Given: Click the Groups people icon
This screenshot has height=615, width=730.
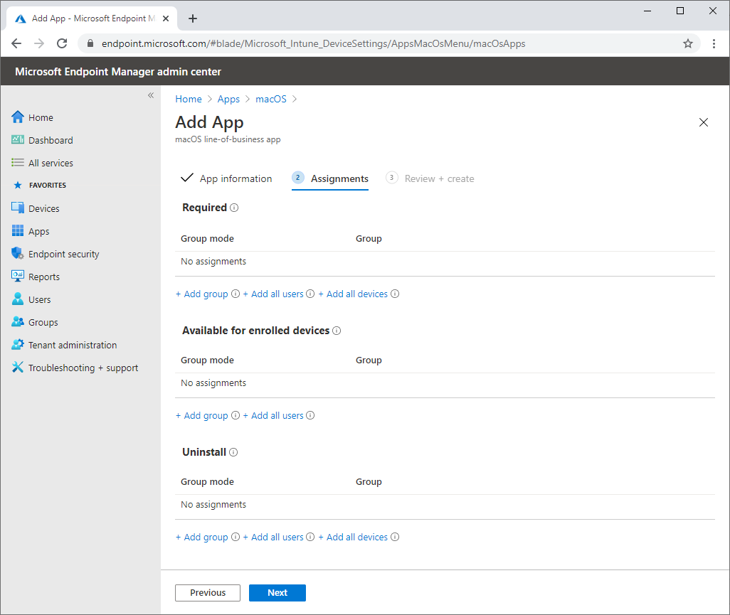Looking at the screenshot, I should (x=18, y=321).
